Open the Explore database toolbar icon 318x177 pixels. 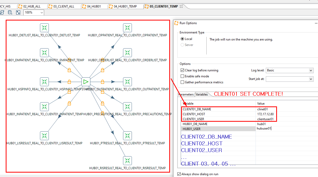[10, 12]
